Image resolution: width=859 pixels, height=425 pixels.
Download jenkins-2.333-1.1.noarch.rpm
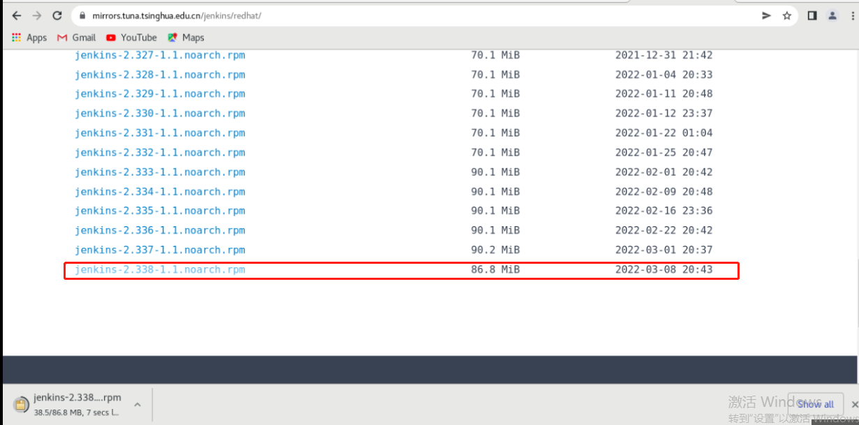(x=160, y=172)
